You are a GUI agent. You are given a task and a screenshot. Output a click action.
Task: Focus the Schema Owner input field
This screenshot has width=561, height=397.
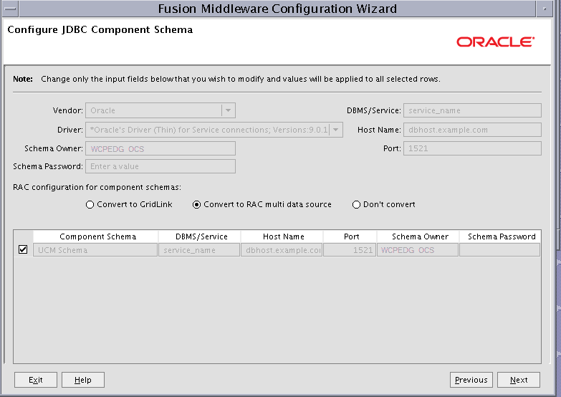coord(160,148)
